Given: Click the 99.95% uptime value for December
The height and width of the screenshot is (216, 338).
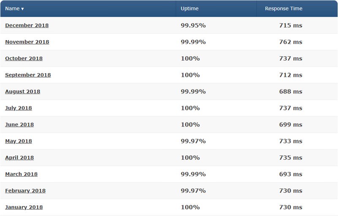Looking at the screenshot, I should [193, 25].
